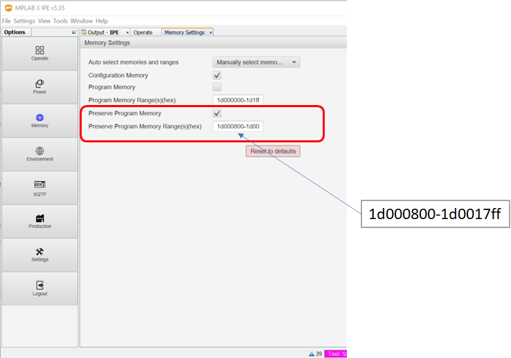This screenshot has width=511, height=358.
Task: Click the '39' count in status bar
Action: pos(319,354)
